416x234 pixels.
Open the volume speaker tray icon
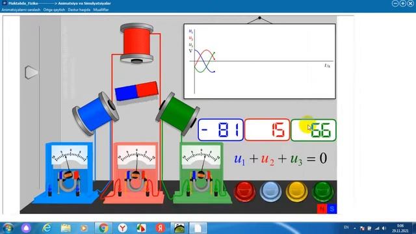pos(384,228)
